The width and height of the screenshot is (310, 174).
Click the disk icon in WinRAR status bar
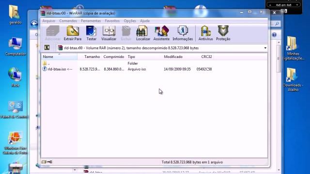(x=44, y=162)
